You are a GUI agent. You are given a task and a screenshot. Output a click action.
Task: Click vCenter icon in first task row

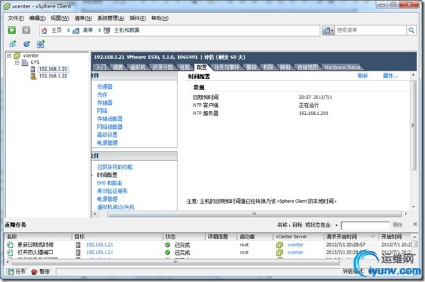pyautogui.click(x=279, y=245)
